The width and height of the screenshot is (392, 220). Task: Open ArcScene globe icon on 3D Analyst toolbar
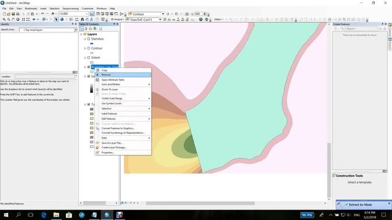(x=201, y=20)
